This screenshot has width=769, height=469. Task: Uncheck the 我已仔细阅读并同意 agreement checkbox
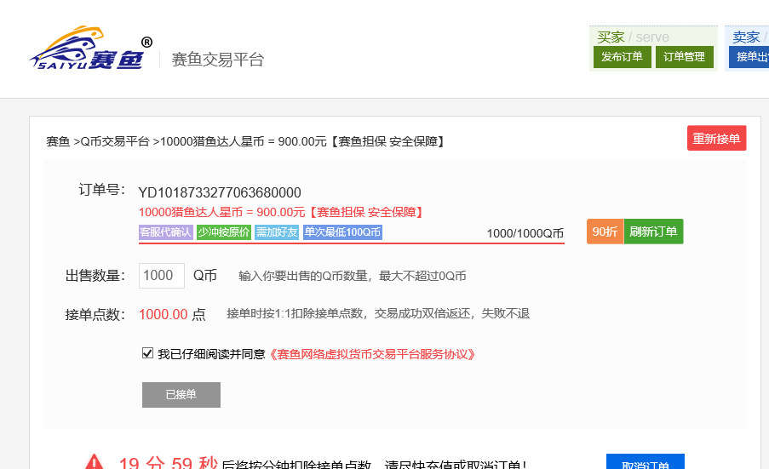[x=147, y=353]
